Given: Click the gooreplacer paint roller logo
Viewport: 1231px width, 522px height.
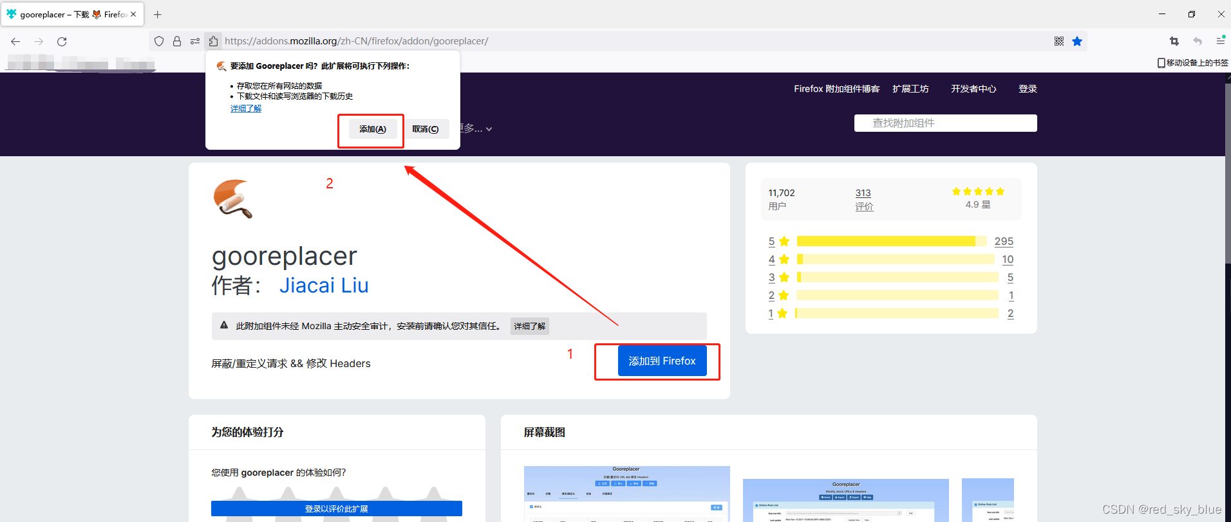Looking at the screenshot, I should click(x=232, y=199).
